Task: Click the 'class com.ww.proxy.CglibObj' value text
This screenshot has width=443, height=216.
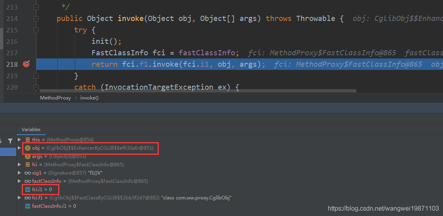Action: point(196,198)
